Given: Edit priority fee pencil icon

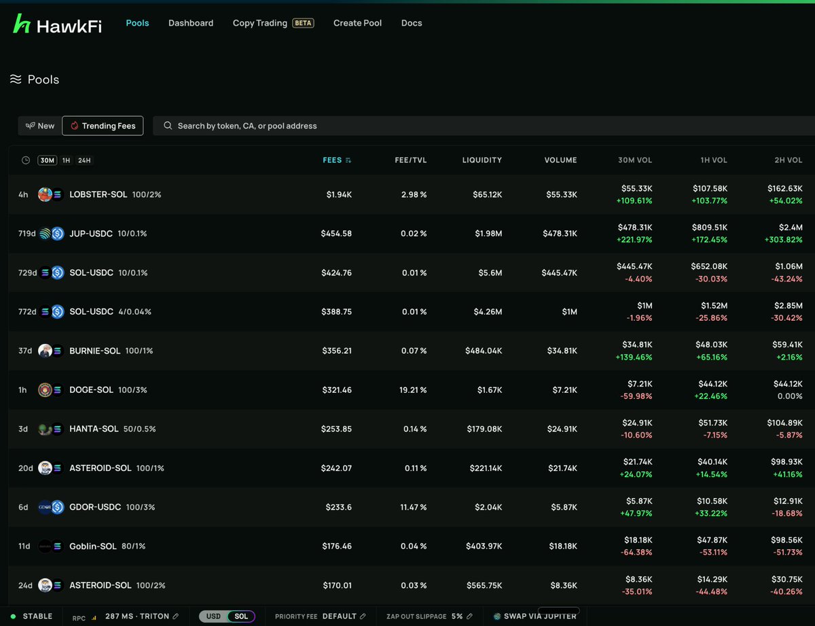Looking at the screenshot, I should (x=363, y=616).
